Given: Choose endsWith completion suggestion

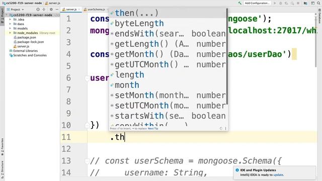Looking at the screenshot, I should (168, 34).
